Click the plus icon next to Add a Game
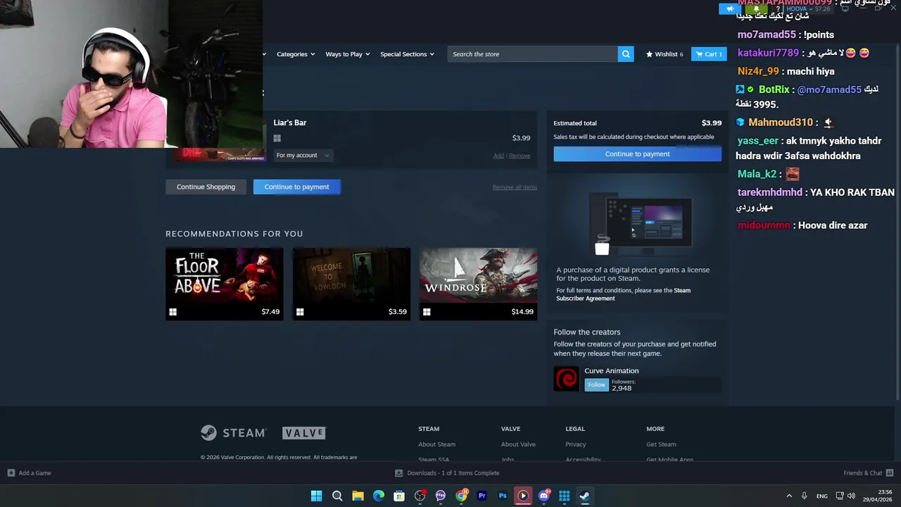Viewport: 901px width, 507px height. pyautogui.click(x=11, y=472)
